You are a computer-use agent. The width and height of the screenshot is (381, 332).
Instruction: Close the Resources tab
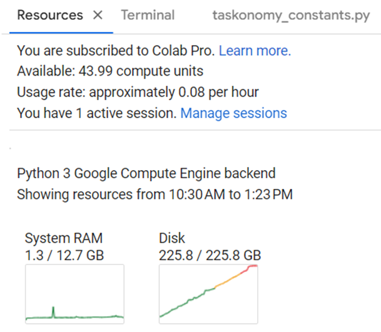[98, 15]
